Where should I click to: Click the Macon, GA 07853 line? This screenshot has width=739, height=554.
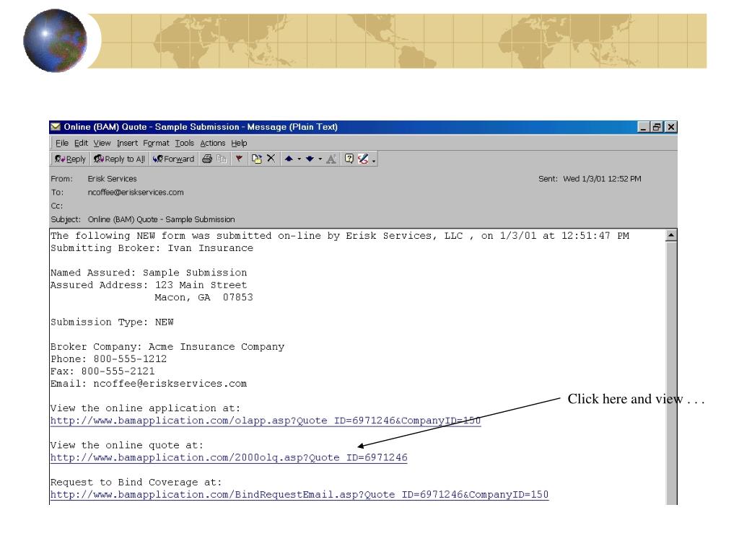click(x=204, y=297)
